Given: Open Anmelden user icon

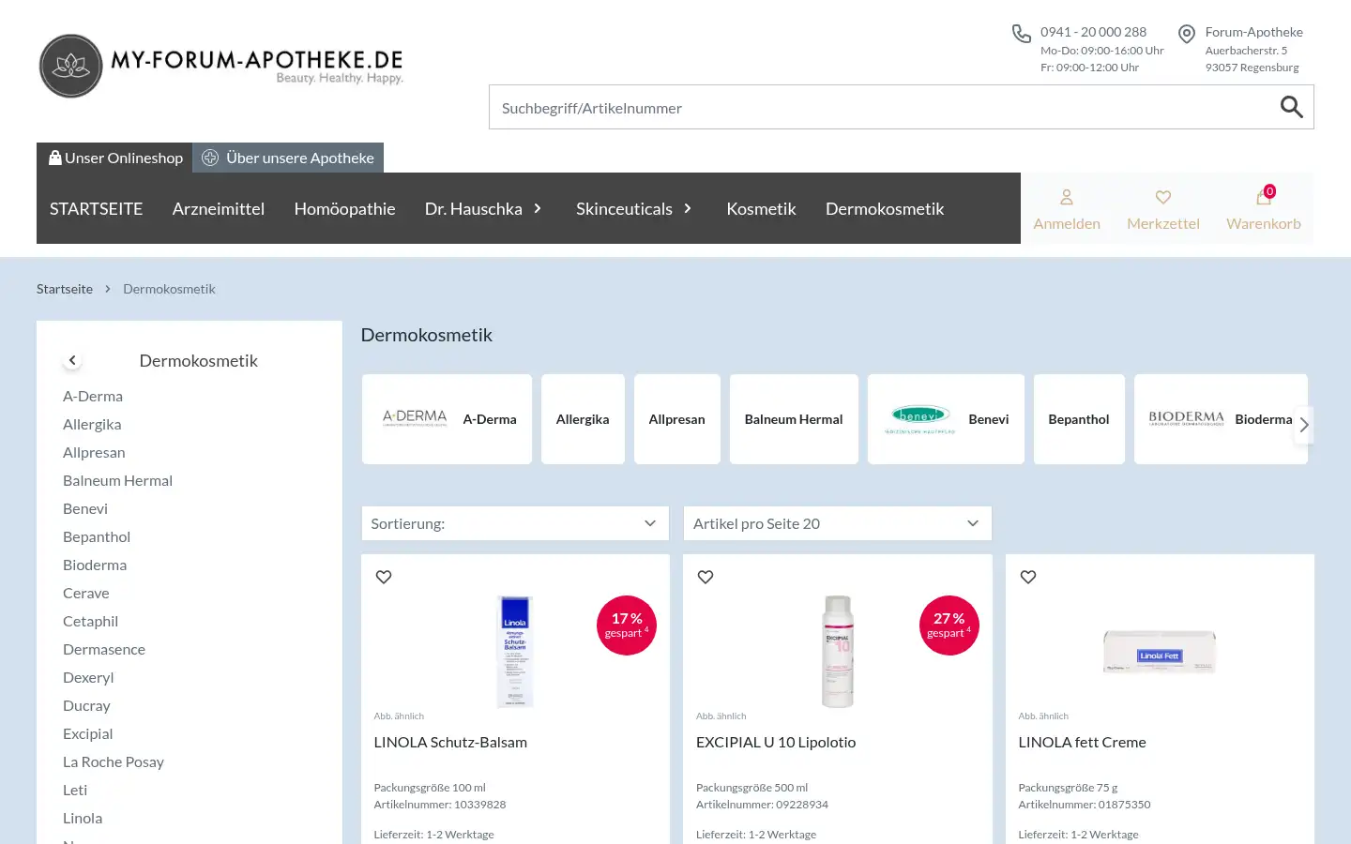Looking at the screenshot, I should pyautogui.click(x=1067, y=198).
